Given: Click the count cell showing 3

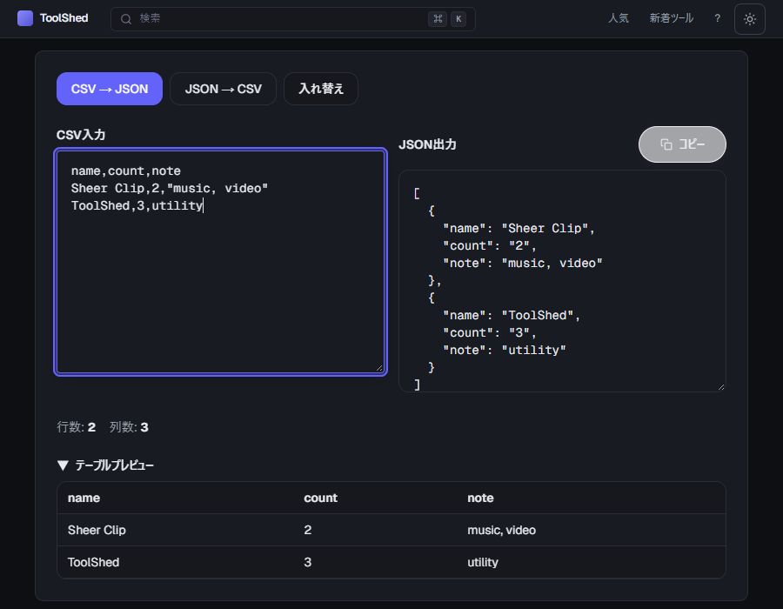Looking at the screenshot, I should coord(308,563).
